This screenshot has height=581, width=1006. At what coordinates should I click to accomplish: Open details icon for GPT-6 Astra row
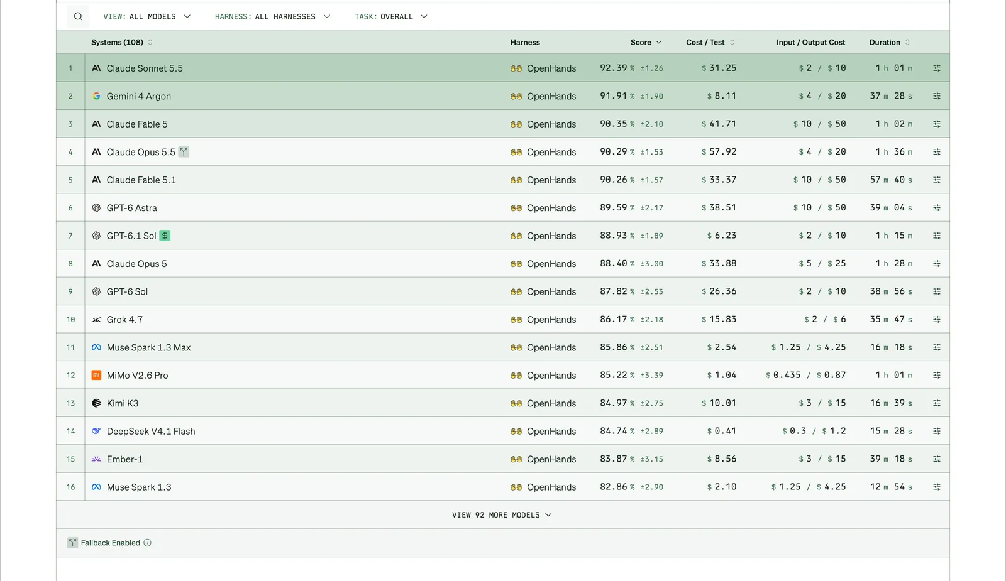[937, 208]
